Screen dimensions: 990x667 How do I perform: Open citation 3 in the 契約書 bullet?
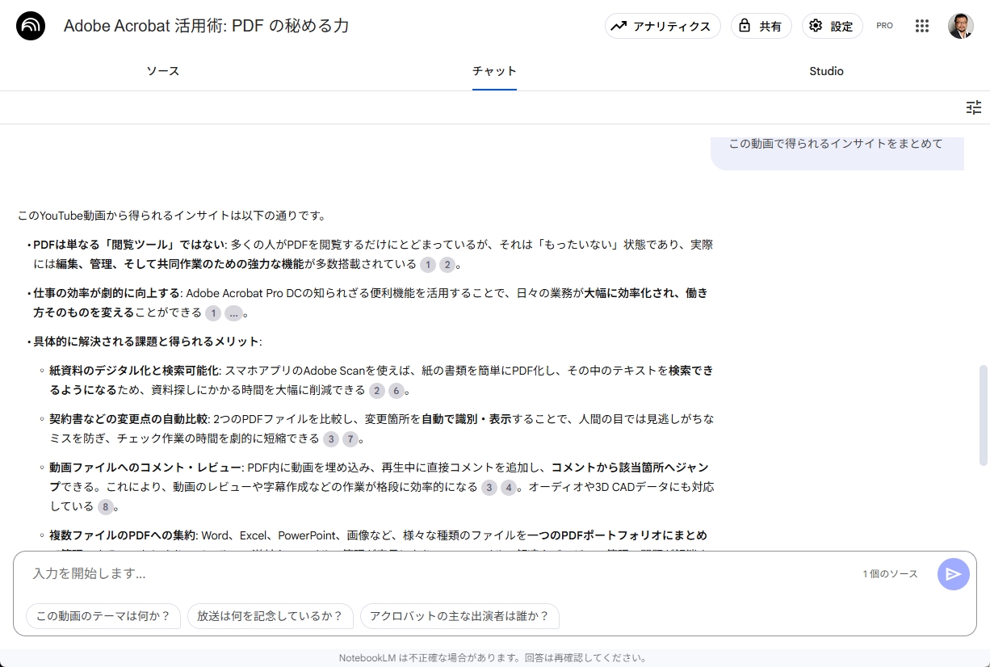pyautogui.click(x=331, y=439)
